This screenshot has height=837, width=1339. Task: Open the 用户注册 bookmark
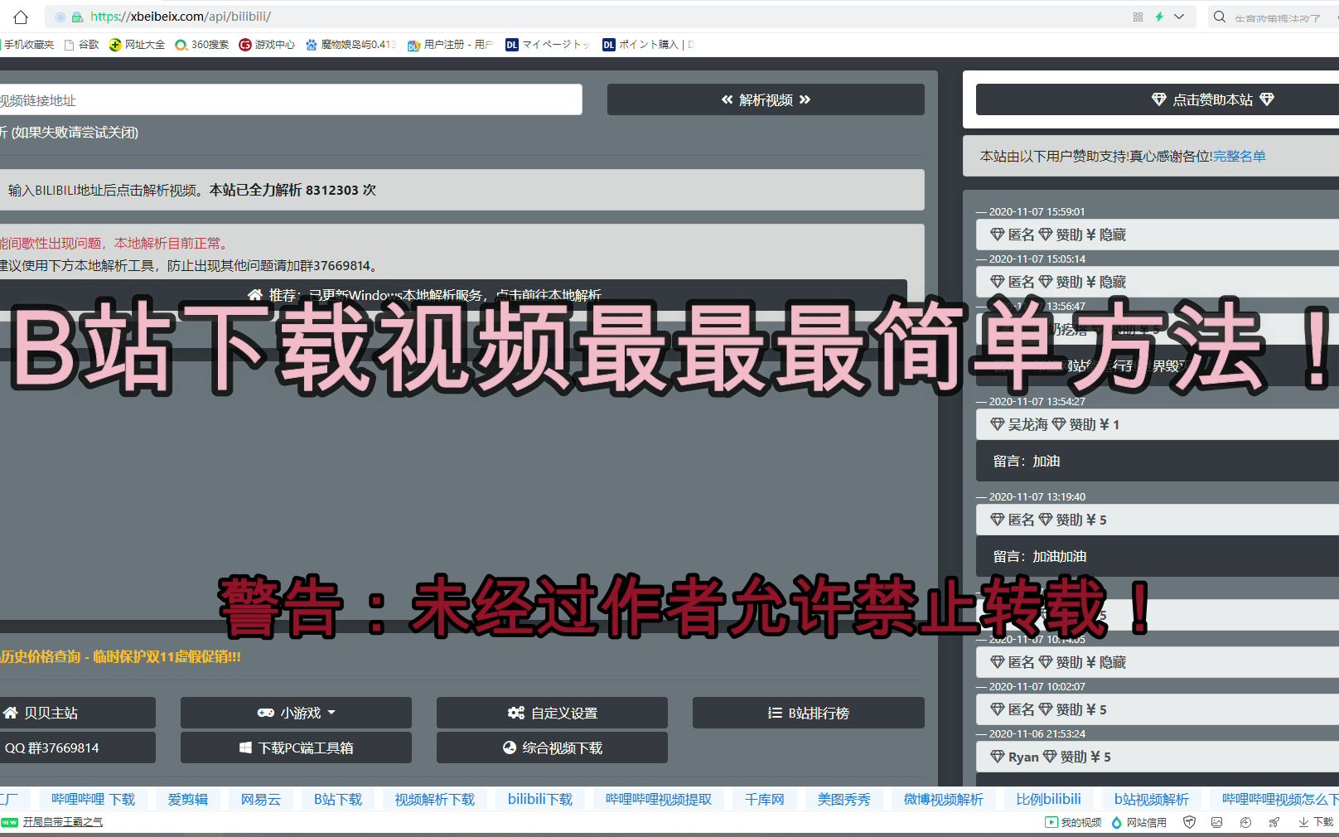coord(450,45)
